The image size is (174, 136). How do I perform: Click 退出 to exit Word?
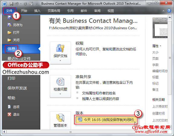coord(14,114)
